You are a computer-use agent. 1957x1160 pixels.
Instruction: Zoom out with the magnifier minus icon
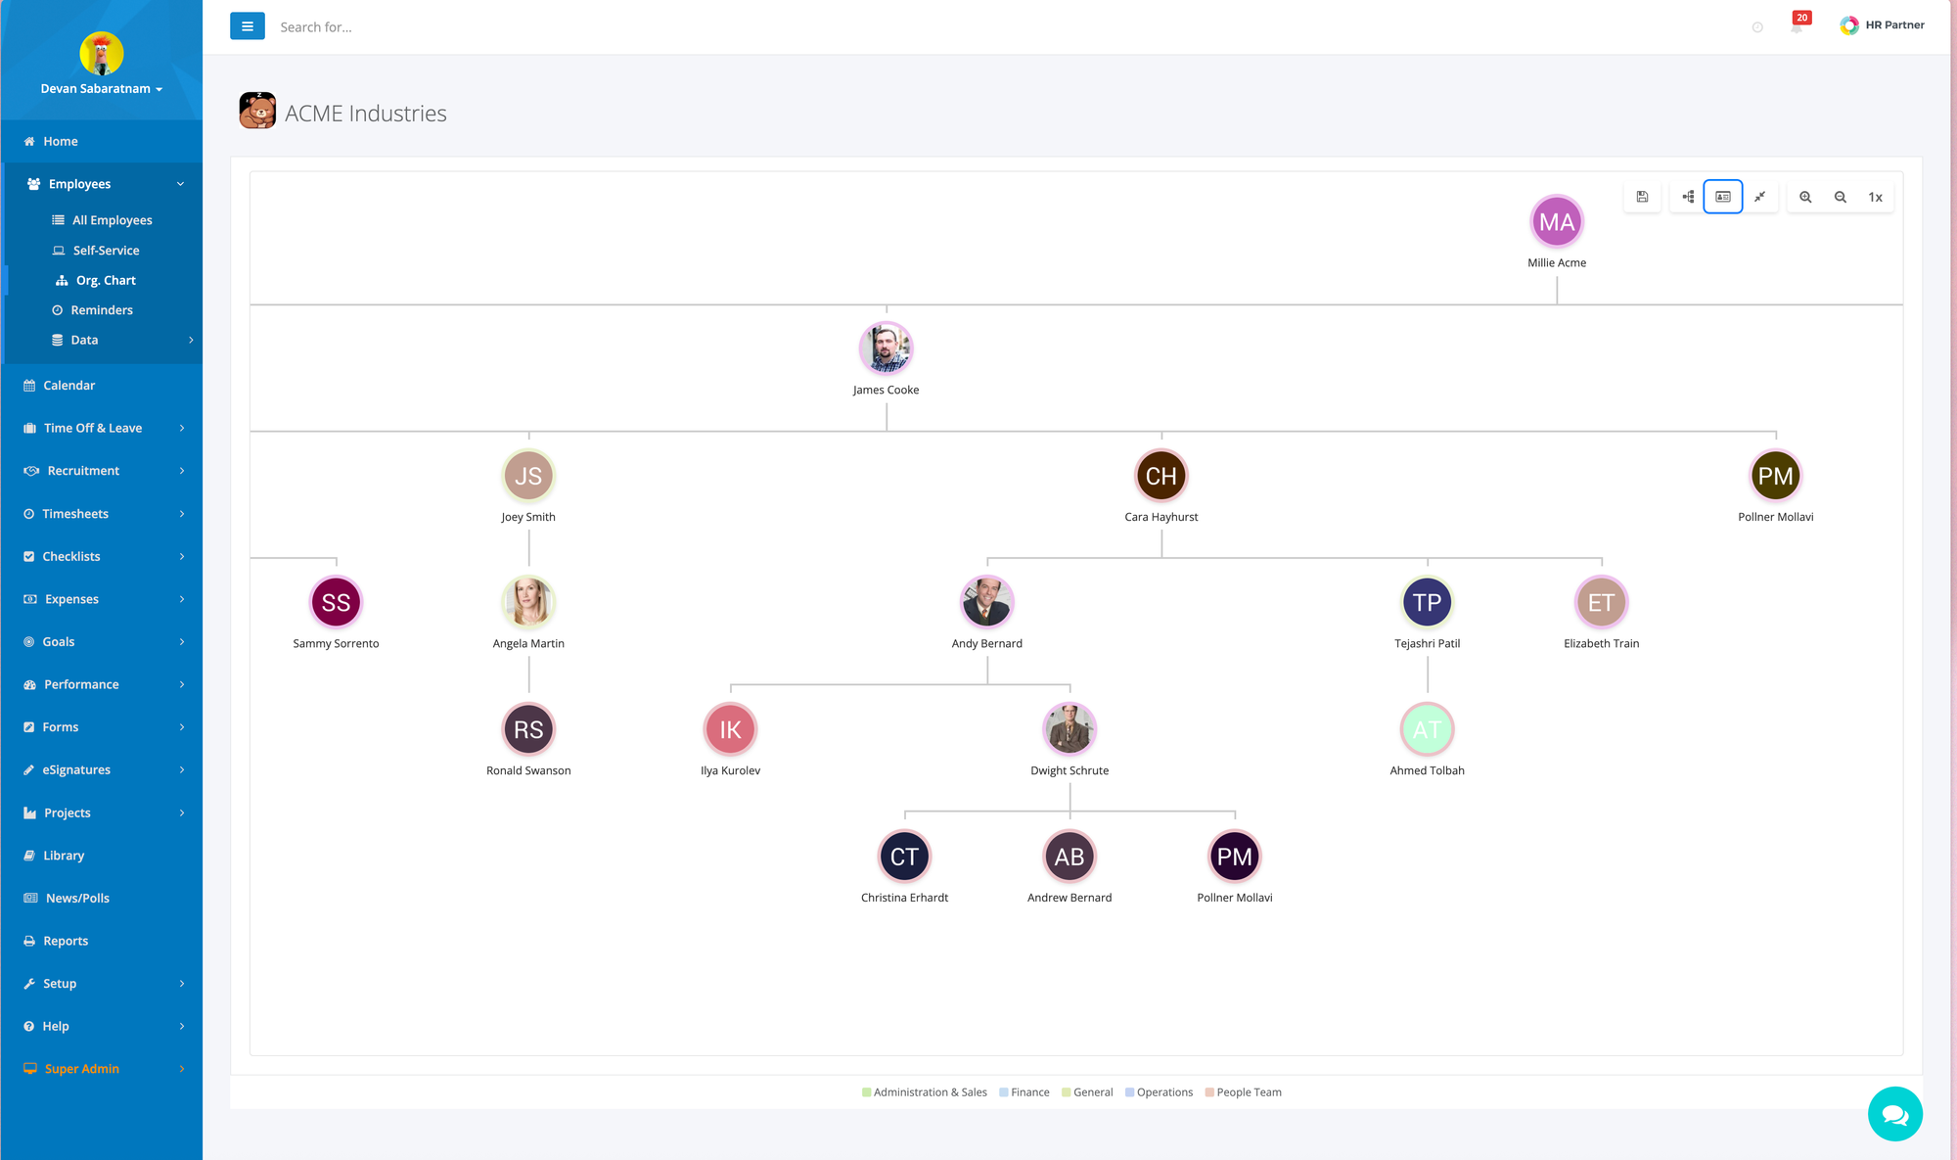[1841, 197]
